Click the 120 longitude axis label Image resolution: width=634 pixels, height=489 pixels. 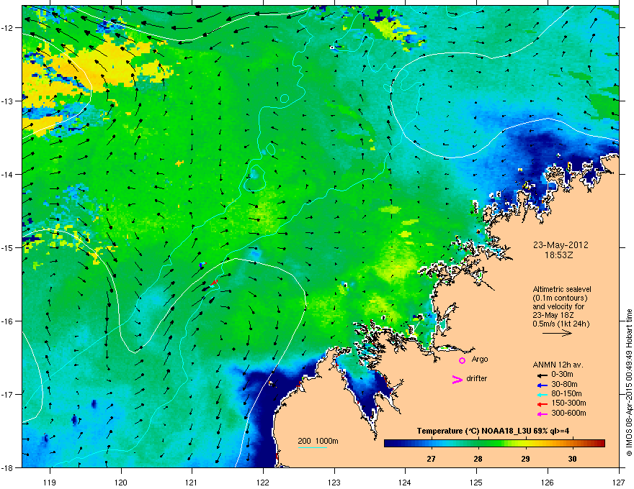click(x=121, y=482)
